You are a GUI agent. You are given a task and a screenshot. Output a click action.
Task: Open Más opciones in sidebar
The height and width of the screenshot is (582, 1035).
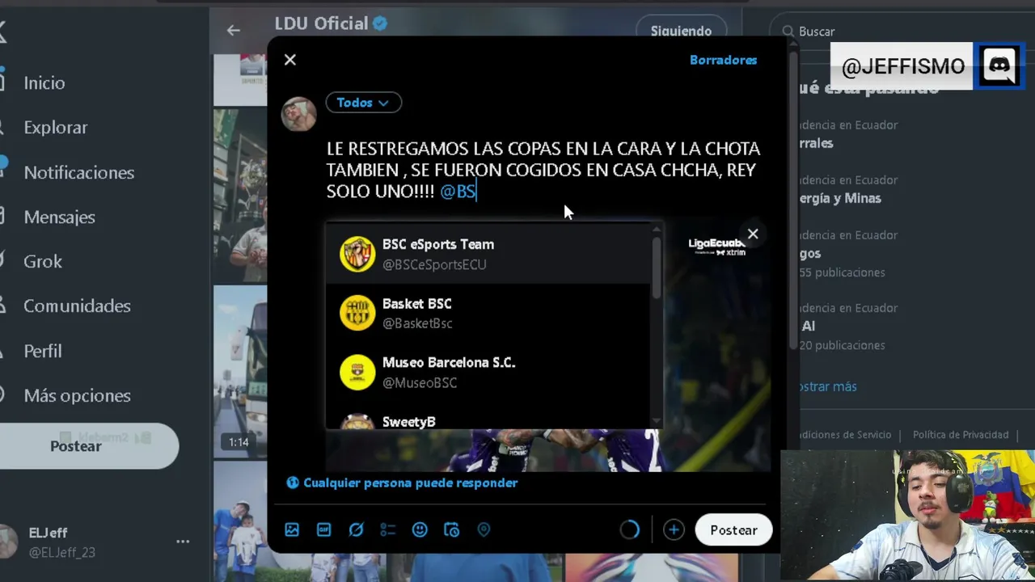[77, 395]
